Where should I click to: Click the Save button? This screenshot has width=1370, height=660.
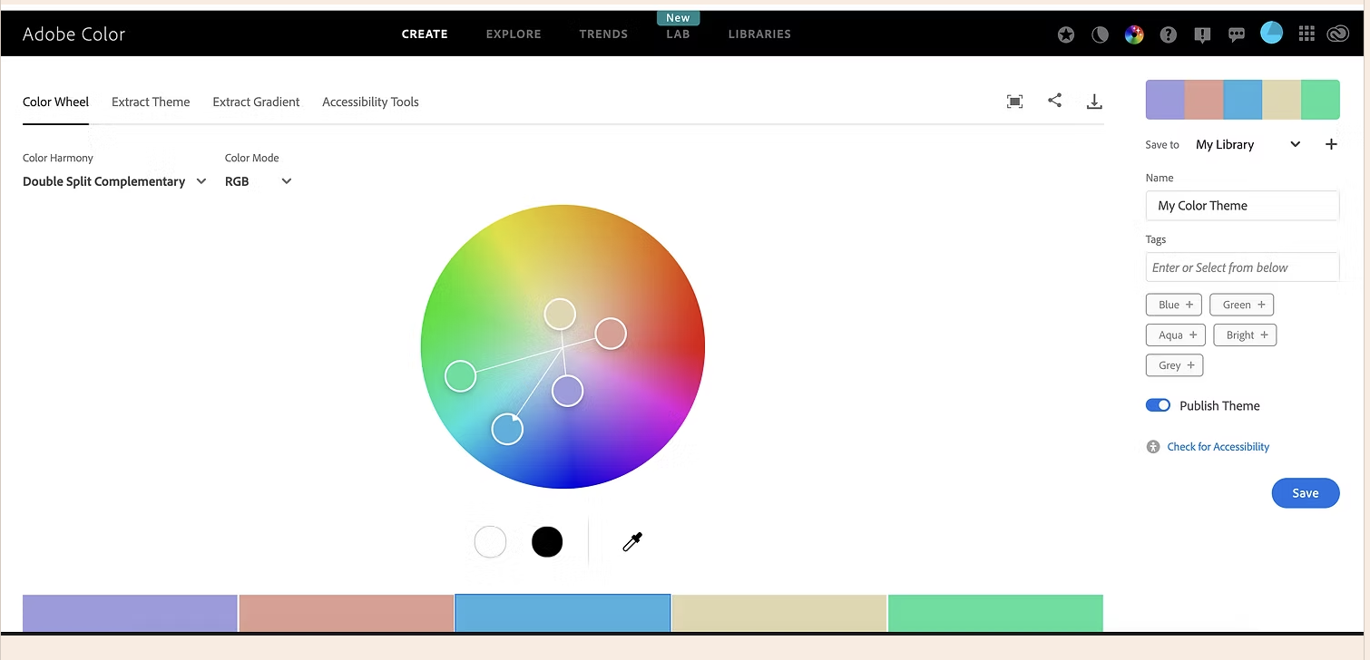point(1306,493)
